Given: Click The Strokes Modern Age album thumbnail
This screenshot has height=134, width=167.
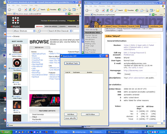Looking at the screenshot, I should point(17,63).
